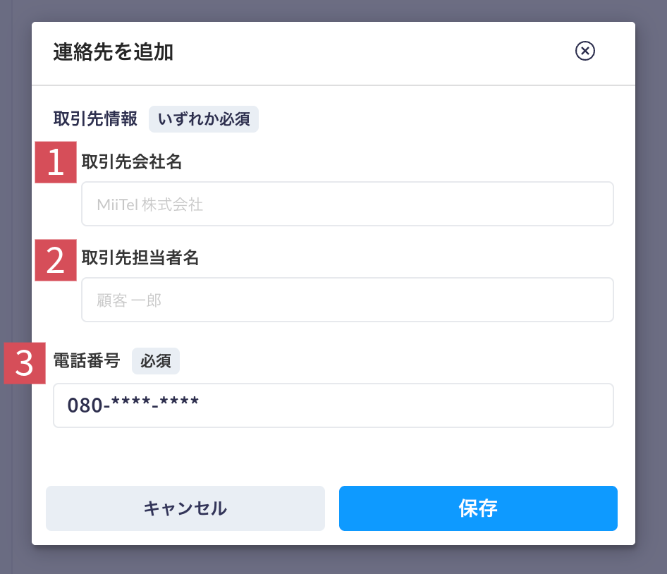
Task: Click the 取引先会社名 input field
Action: click(347, 204)
